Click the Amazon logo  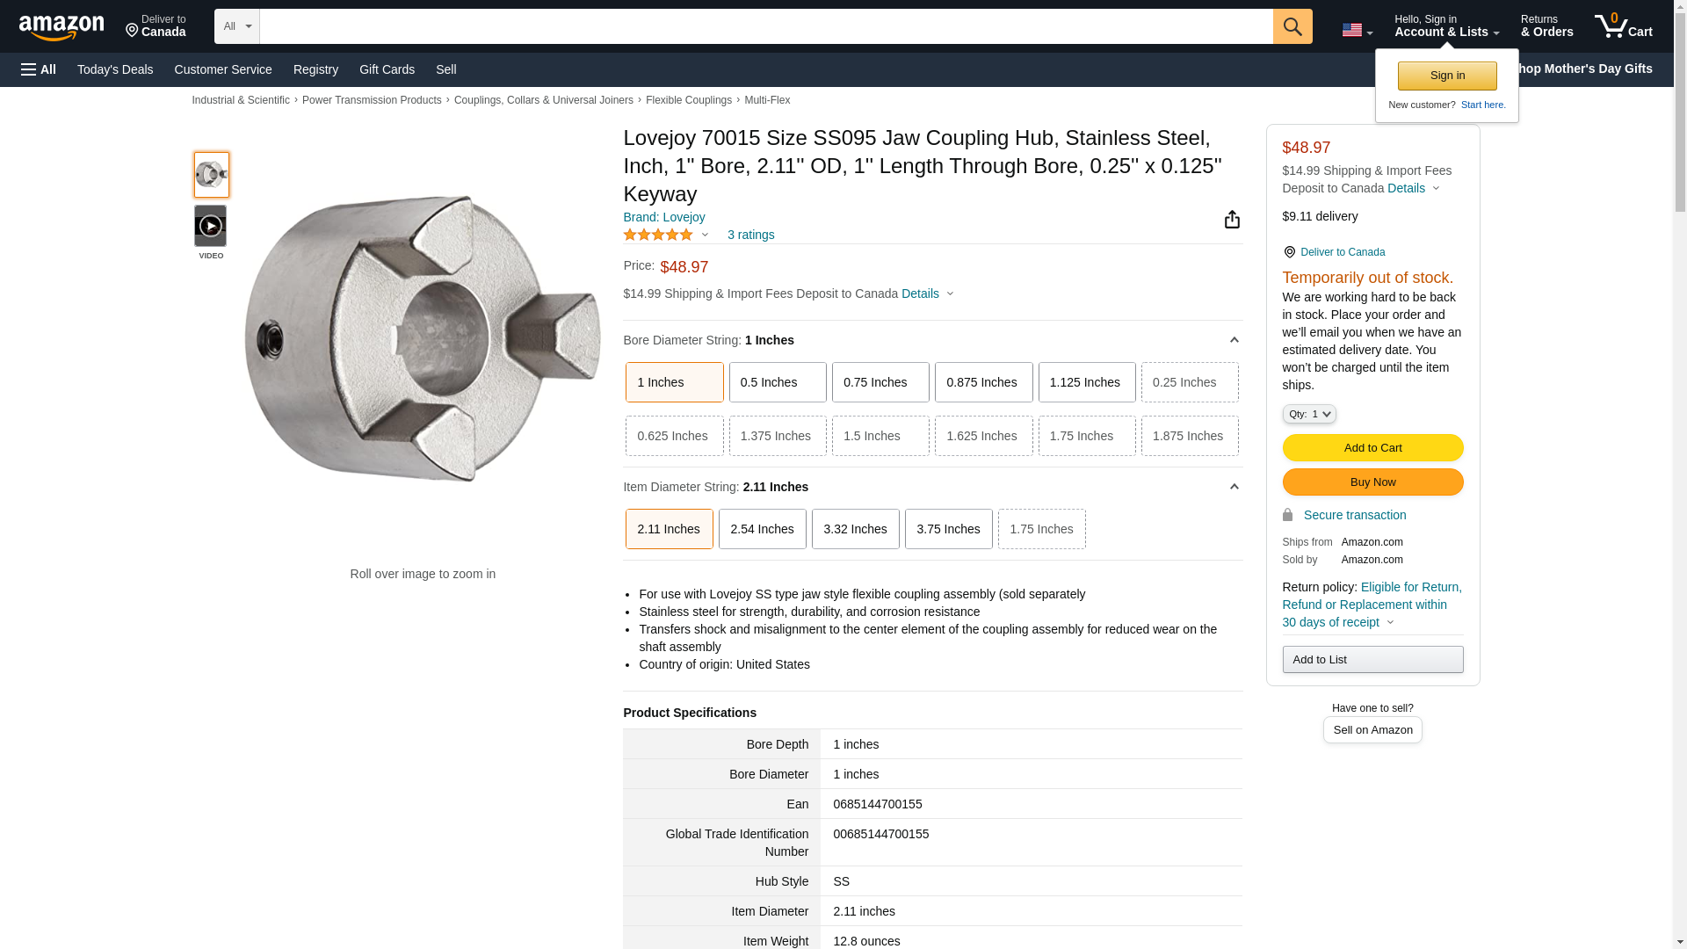62,28
